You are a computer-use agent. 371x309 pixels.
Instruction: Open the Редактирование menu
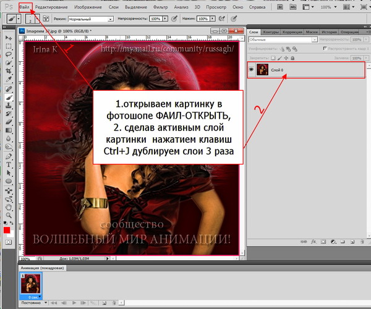[x=51, y=7]
